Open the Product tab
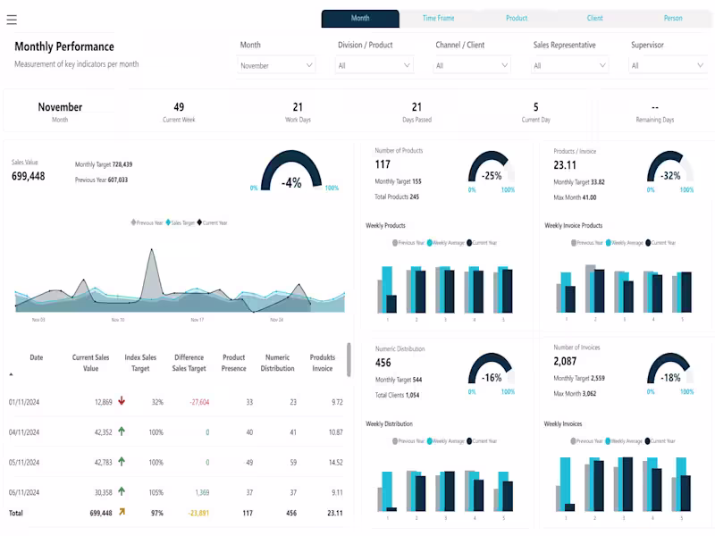The image size is (715, 536). tap(517, 18)
